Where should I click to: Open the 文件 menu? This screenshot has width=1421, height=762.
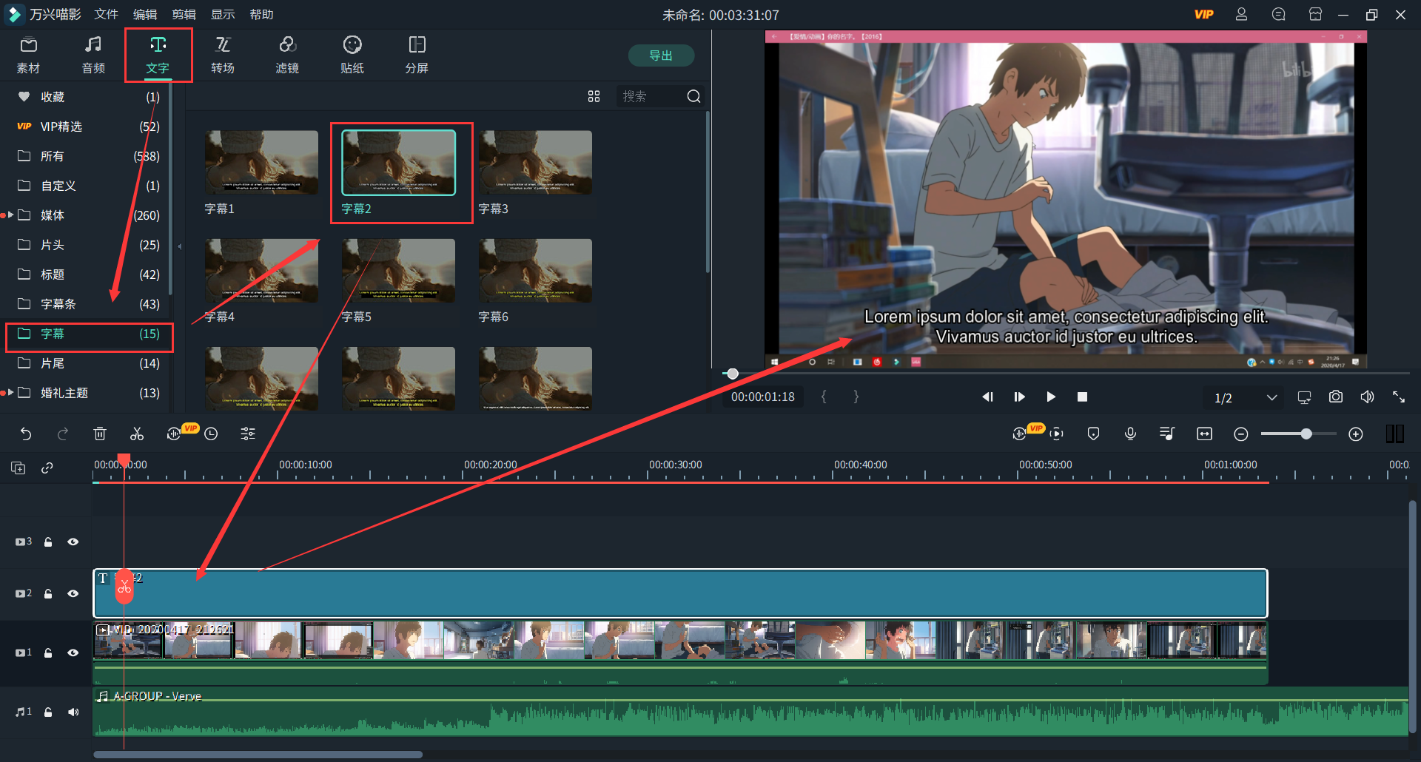106,15
